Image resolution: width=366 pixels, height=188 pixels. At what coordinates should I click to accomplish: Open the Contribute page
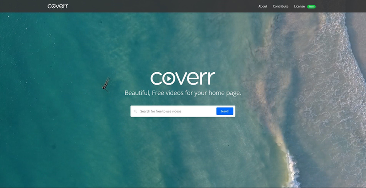[280, 6]
